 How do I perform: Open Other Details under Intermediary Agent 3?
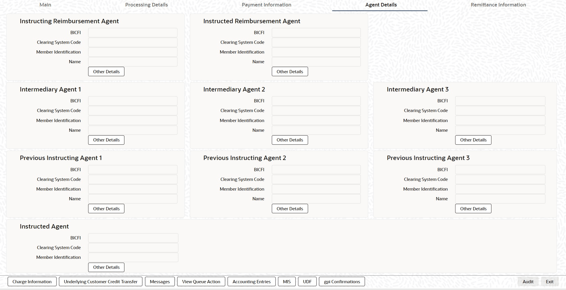coord(473,140)
